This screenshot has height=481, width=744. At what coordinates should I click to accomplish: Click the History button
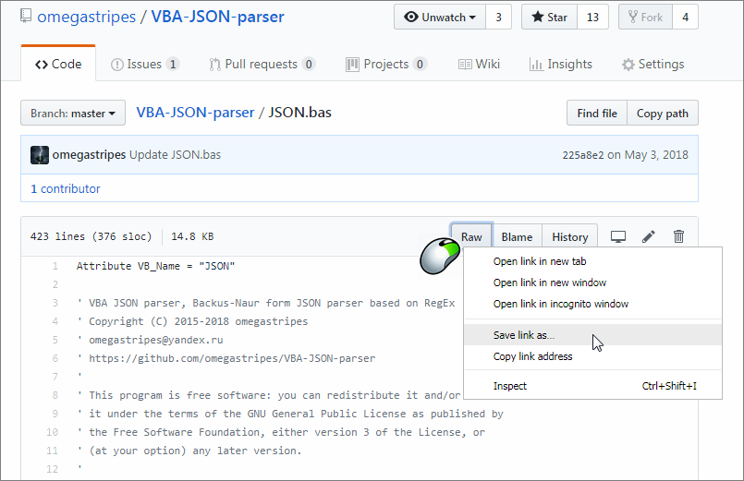(570, 236)
